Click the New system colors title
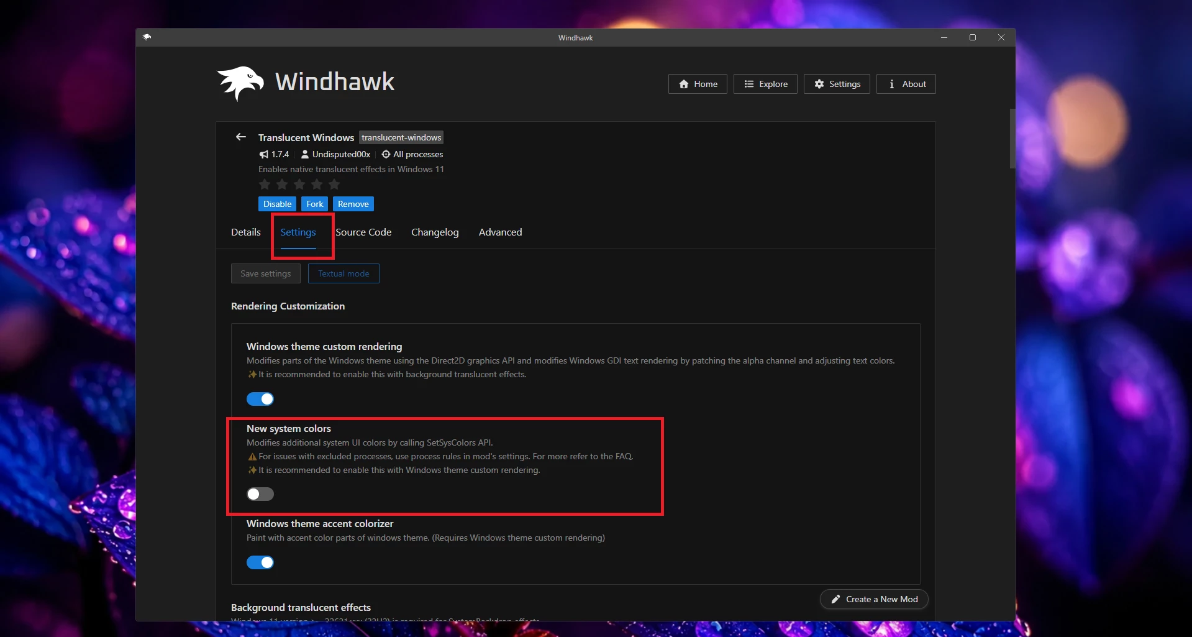This screenshot has height=637, width=1192. (x=289, y=428)
